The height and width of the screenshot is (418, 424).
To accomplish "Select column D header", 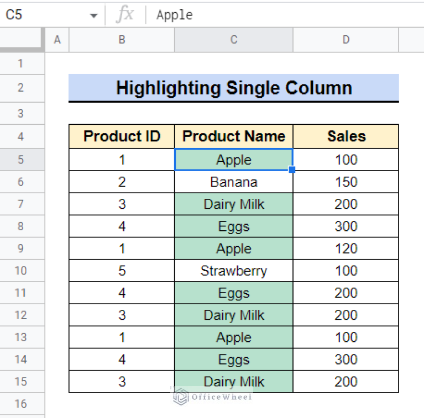I will (x=346, y=40).
